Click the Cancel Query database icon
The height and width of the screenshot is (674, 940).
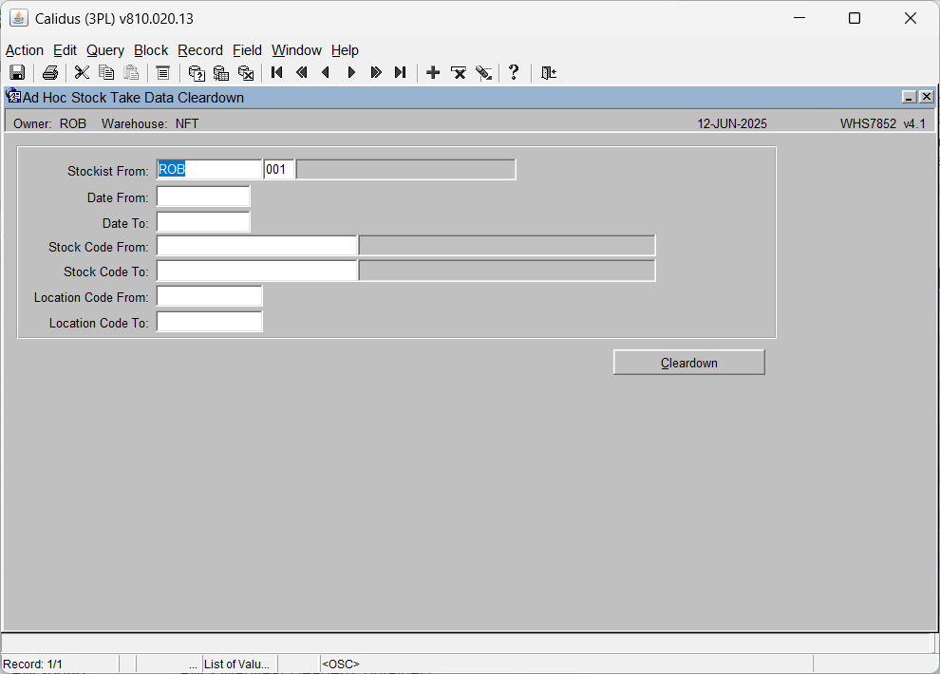point(246,72)
